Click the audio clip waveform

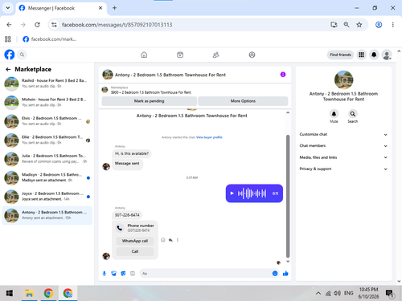point(252,193)
